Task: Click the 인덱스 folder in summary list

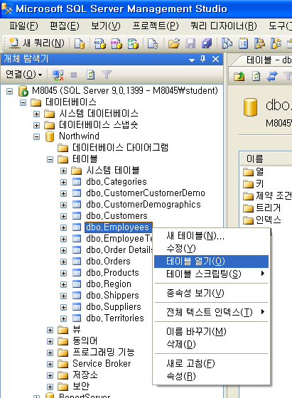Action: [268, 220]
